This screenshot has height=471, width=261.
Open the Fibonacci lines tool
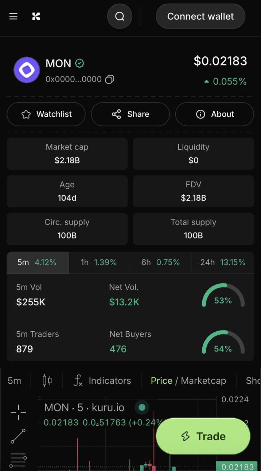18,460
